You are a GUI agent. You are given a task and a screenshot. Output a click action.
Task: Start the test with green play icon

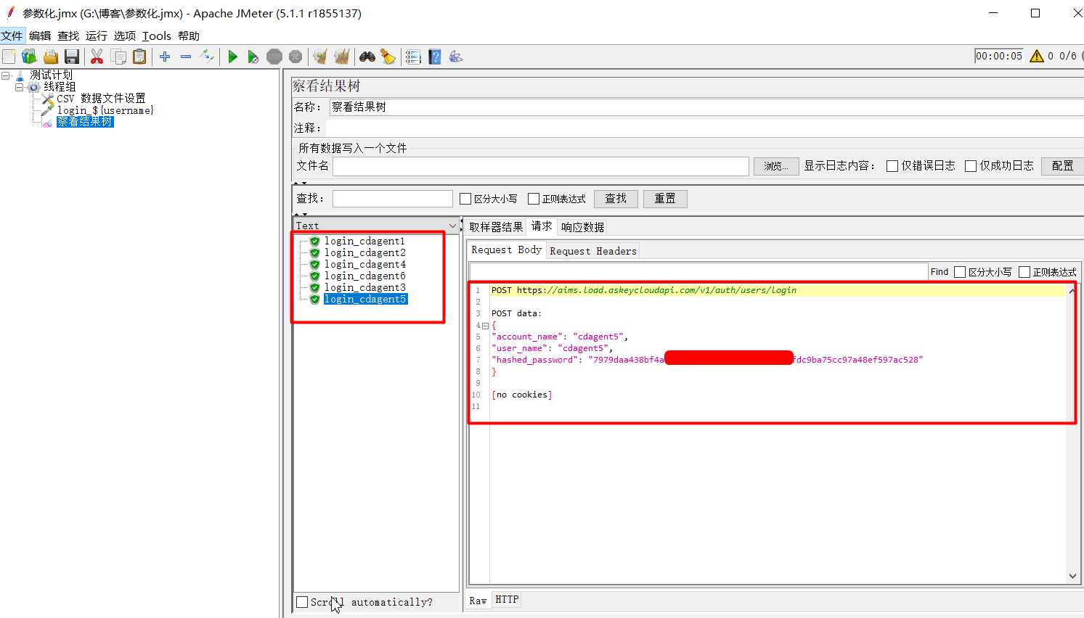coord(232,57)
